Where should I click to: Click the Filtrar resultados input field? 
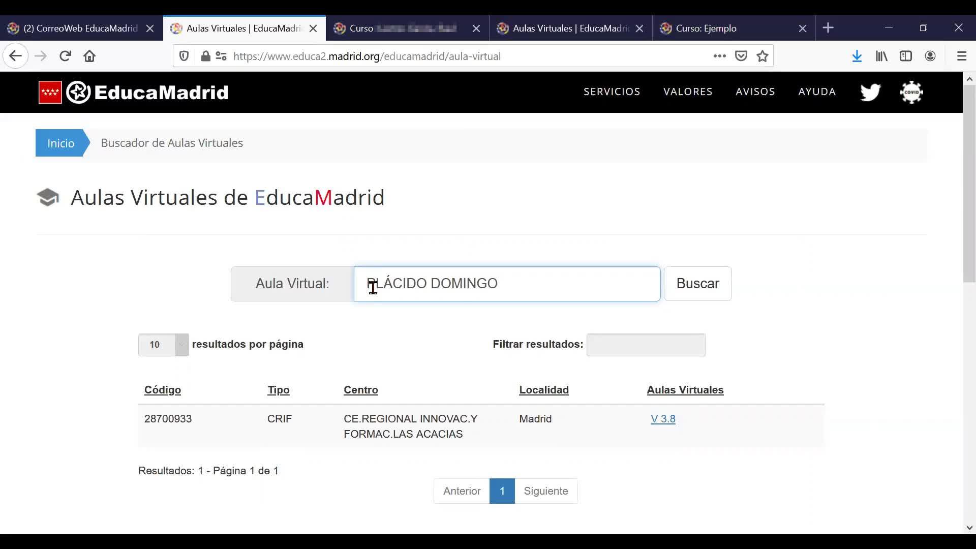646,345
